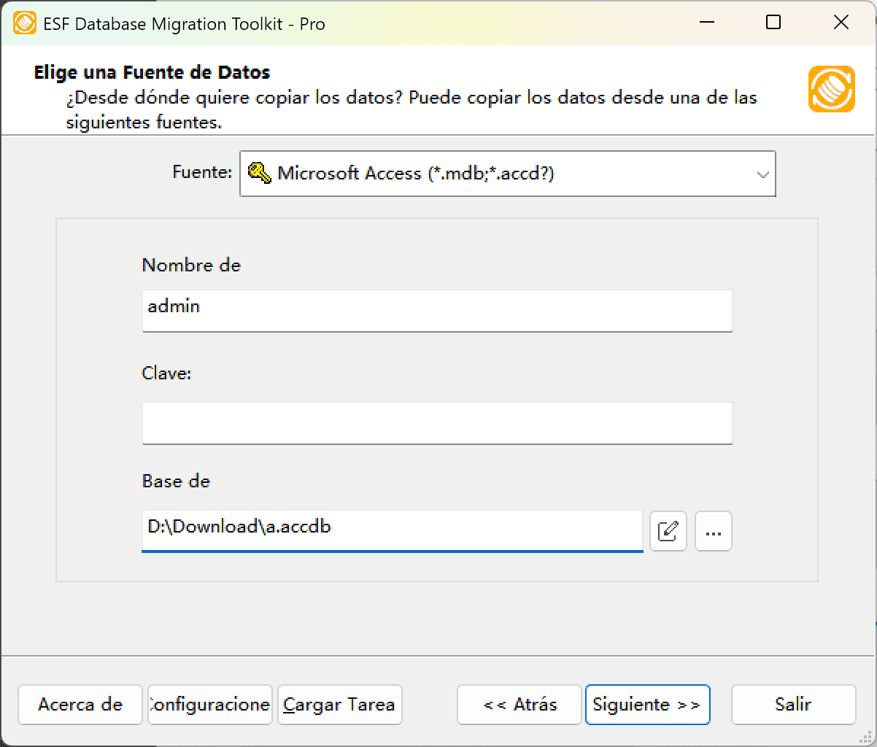This screenshot has width=877, height=747.
Task: Click the browse ellipsis icon for database file
Action: click(x=713, y=531)
